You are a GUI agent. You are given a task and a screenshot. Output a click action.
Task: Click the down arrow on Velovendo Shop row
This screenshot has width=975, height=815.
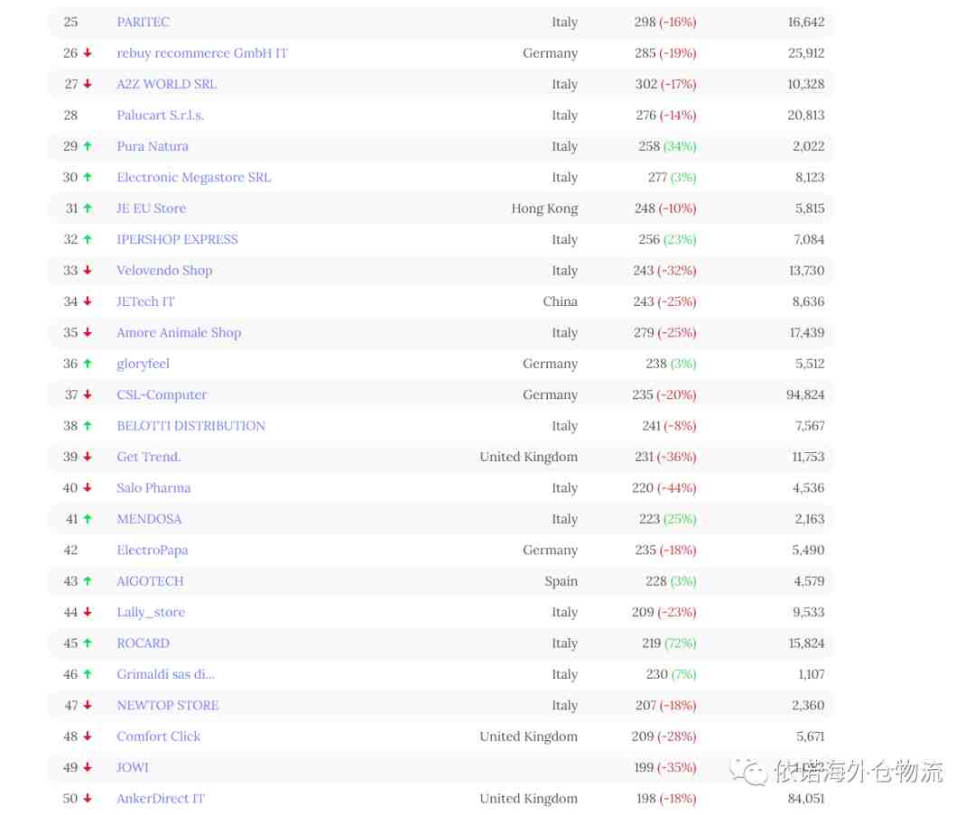pos(88,271)
